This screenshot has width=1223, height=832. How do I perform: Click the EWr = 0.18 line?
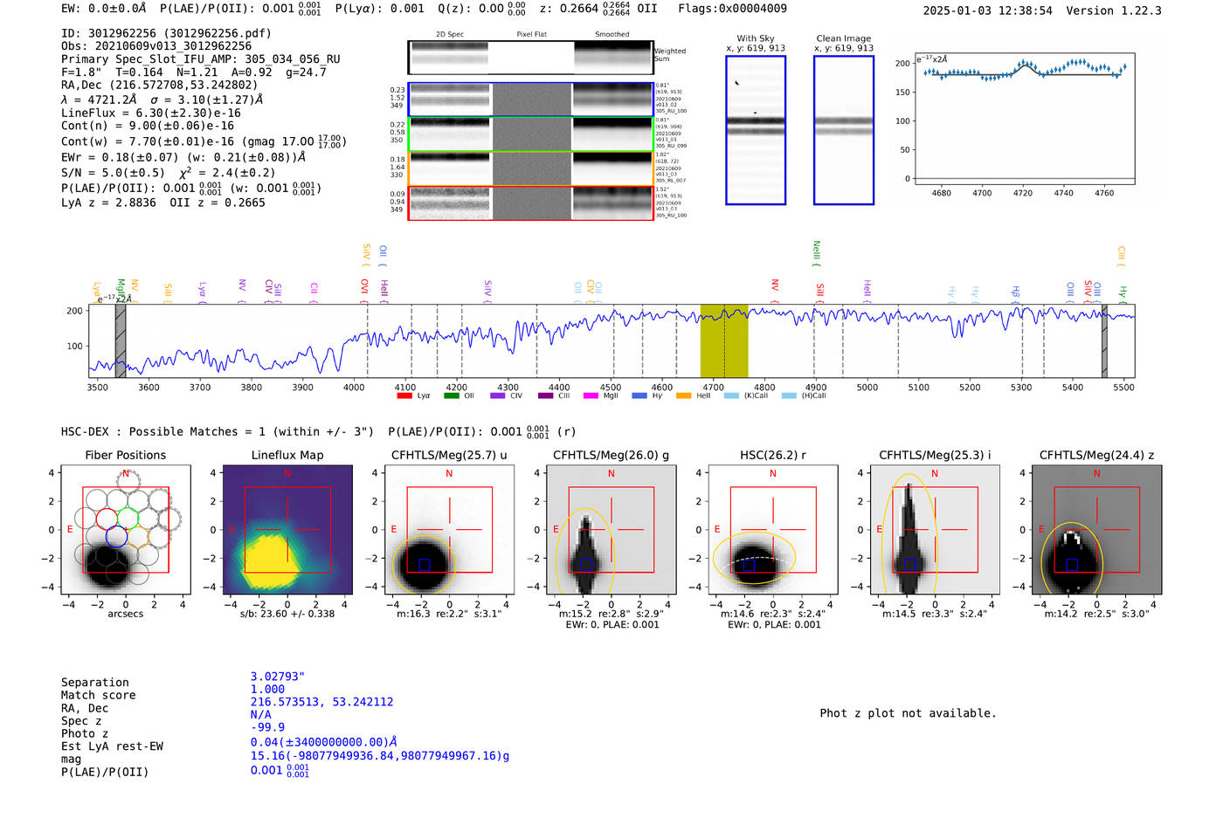tap(183, 157)
